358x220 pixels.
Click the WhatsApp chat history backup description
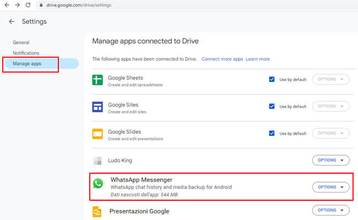(171, 187)
